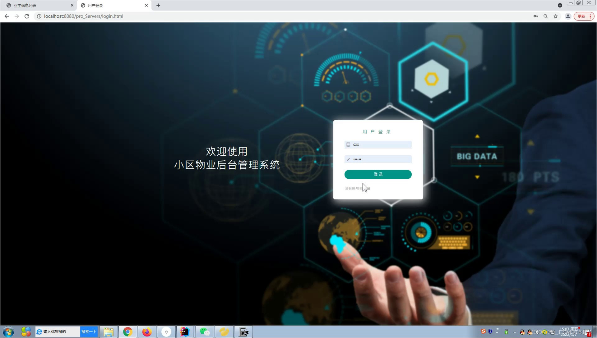Viewport: 597px width, 338px height.
Task: Open the Chrome profile avatar
Action: tap(568, 16)
